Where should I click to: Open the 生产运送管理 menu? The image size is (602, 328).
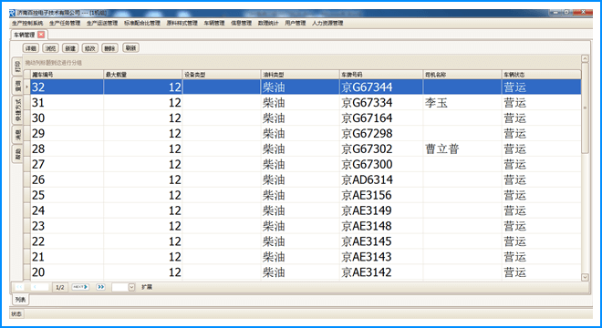point(102,23)
